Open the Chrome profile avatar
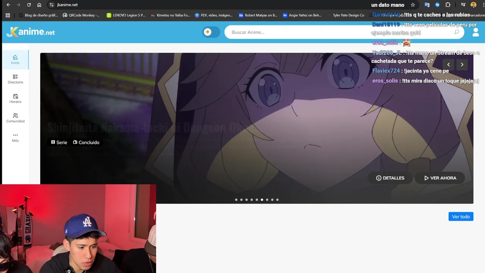This screenshot has height=273, width=485. click(473, 5)
